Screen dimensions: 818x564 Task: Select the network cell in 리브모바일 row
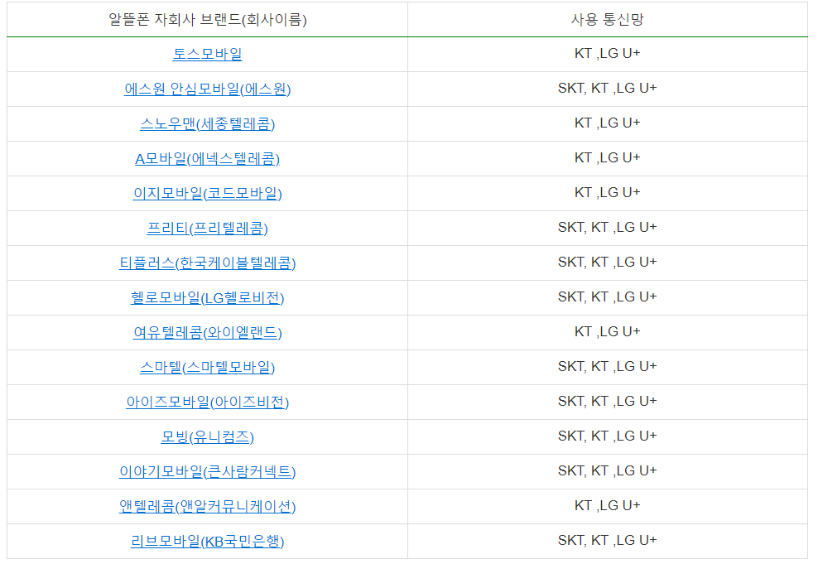click(607, 541)
